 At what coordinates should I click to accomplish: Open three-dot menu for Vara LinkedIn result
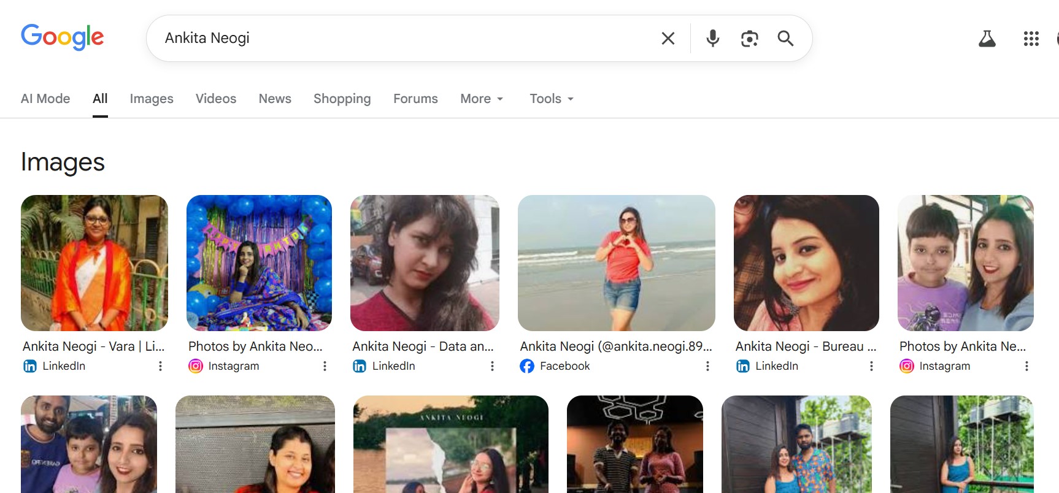tap(160, 366)
